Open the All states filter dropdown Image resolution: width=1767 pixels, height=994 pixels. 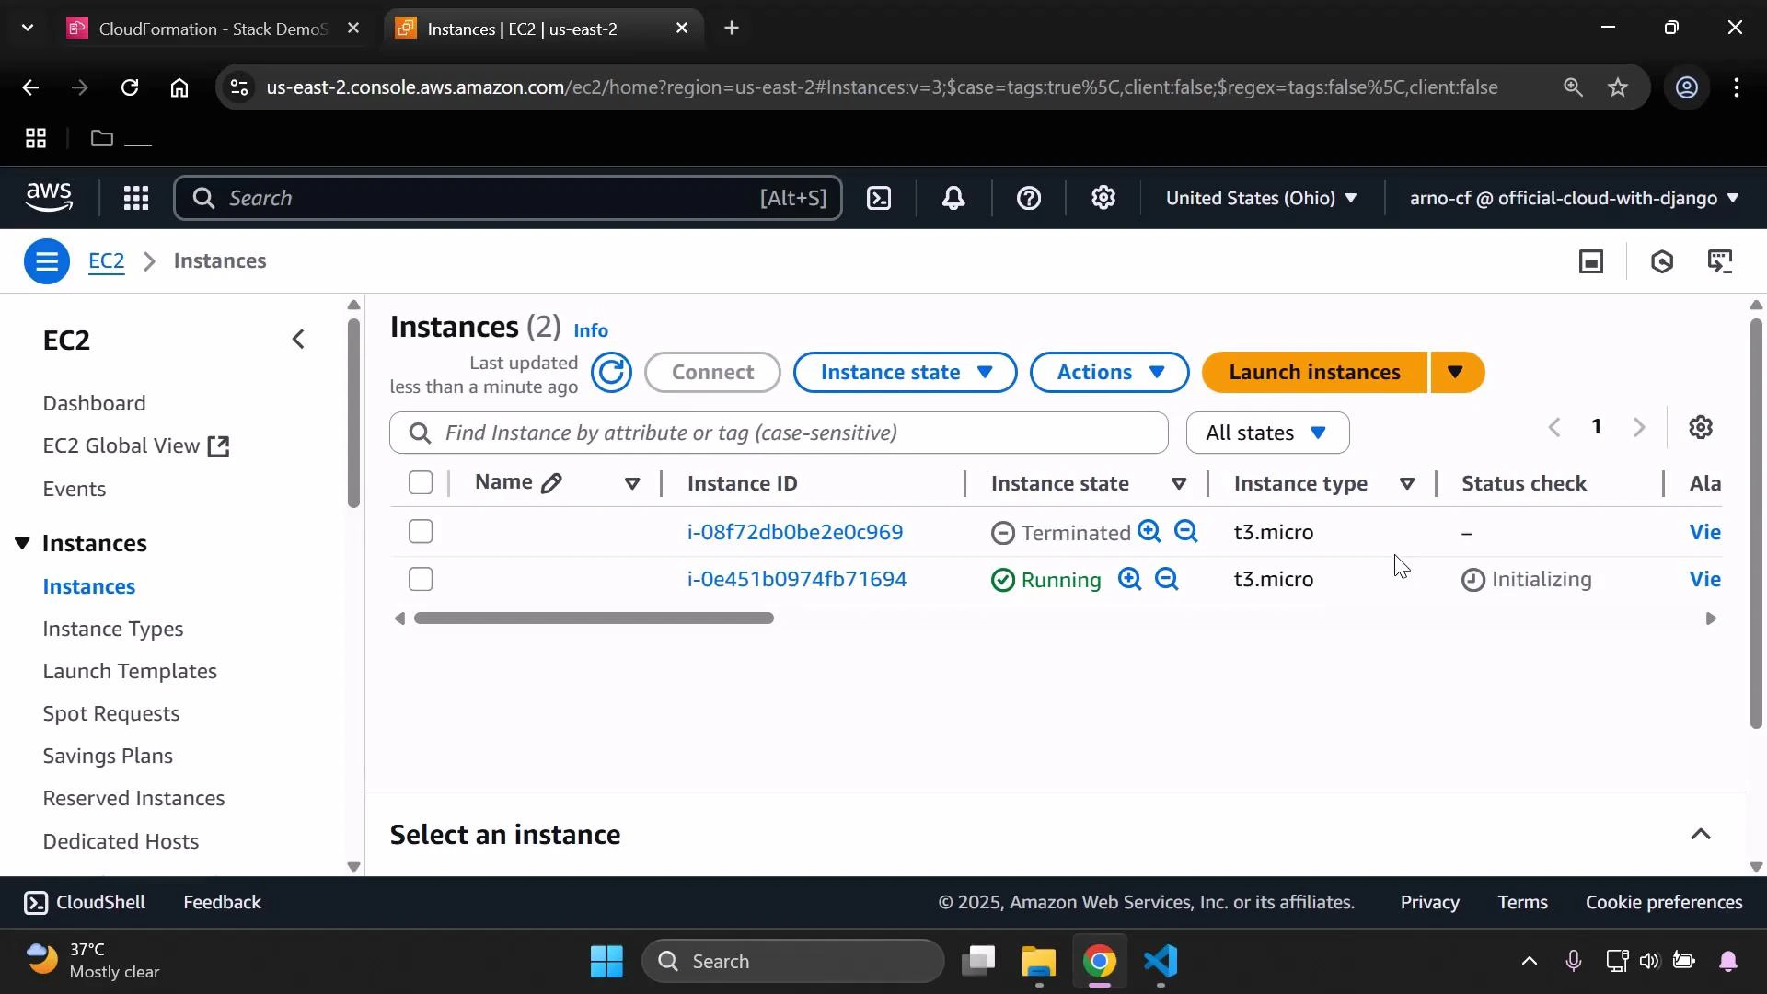point(1267,433)
